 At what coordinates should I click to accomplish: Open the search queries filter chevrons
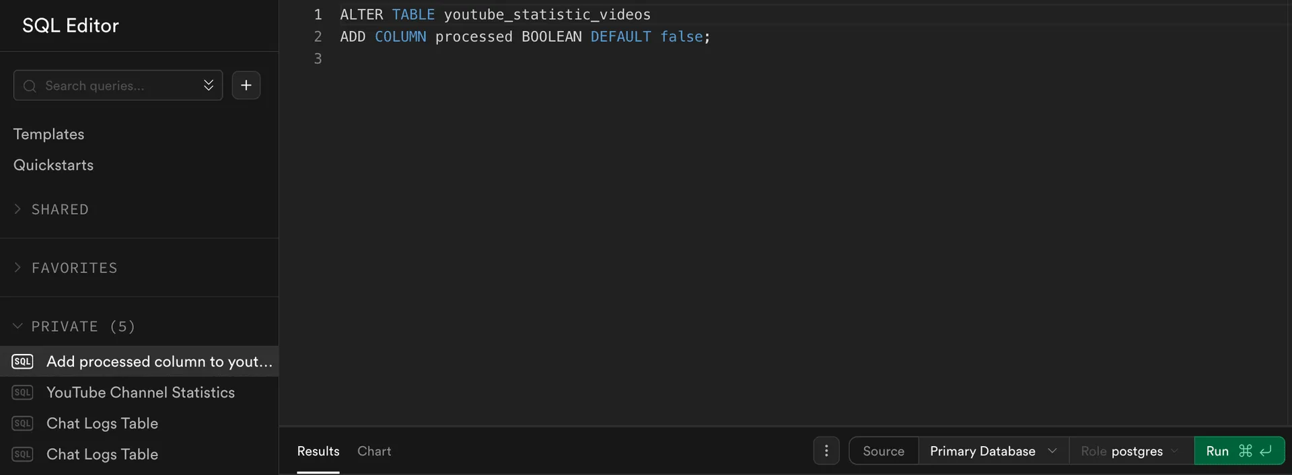(x=209, y=85)
